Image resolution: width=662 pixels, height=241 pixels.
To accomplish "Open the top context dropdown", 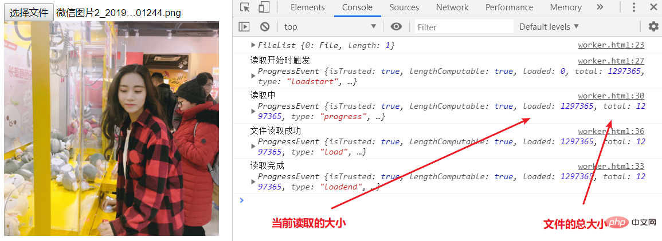I will pyautogui.click(x=330, y=26).
